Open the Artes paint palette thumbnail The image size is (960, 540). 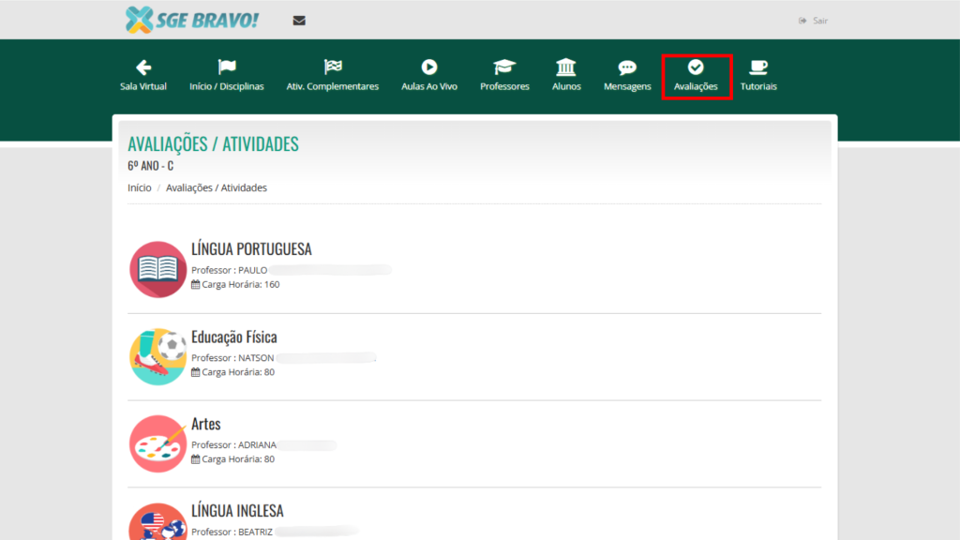click(157, 443)
